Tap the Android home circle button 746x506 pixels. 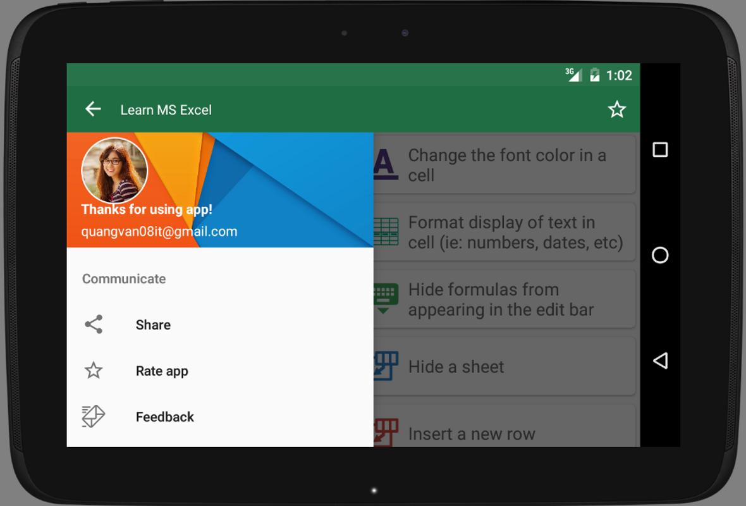[x=660, y=255]
